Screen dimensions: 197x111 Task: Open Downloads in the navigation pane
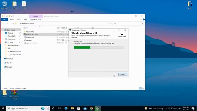tap(11, 36)
